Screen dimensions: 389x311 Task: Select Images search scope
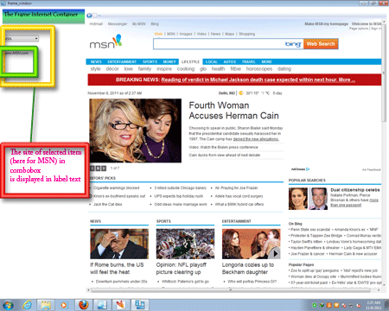pyautogui.click(x=186, y=34)
